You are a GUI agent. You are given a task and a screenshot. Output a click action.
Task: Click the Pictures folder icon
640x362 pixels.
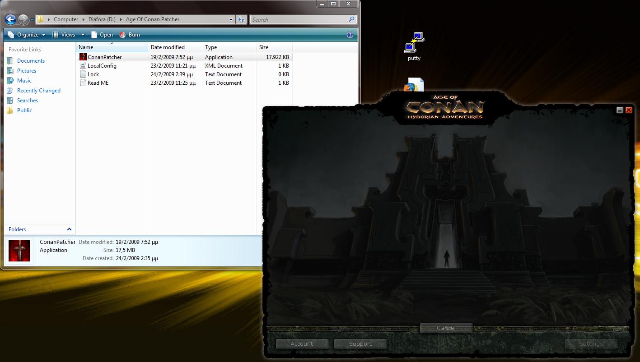click(10, 71)
